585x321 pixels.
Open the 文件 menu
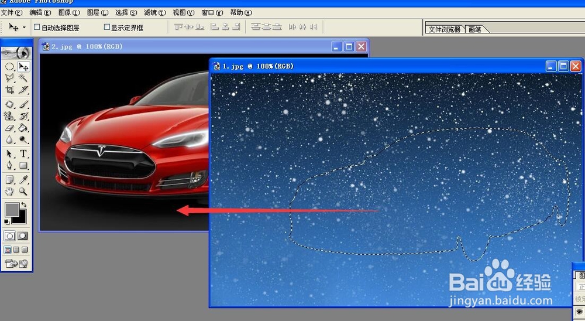(12, 13)
